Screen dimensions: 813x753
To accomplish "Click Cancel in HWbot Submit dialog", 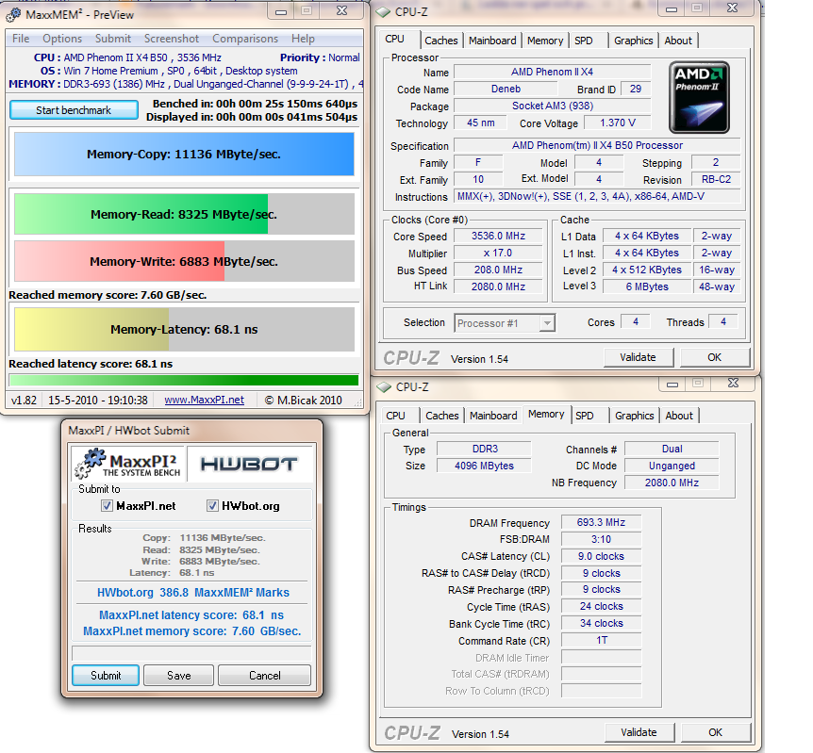I will [x=264, y=676].
